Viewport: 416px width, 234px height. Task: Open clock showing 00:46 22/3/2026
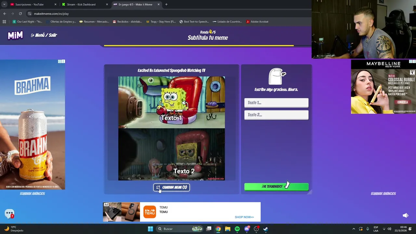coord(401,229)
